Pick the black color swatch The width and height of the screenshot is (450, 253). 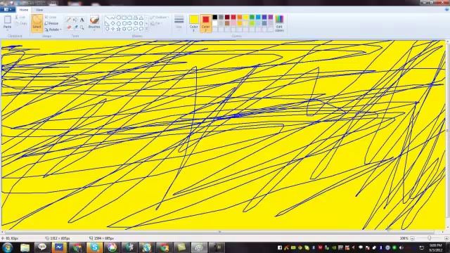pyautogui.click(x=214, y=17)
